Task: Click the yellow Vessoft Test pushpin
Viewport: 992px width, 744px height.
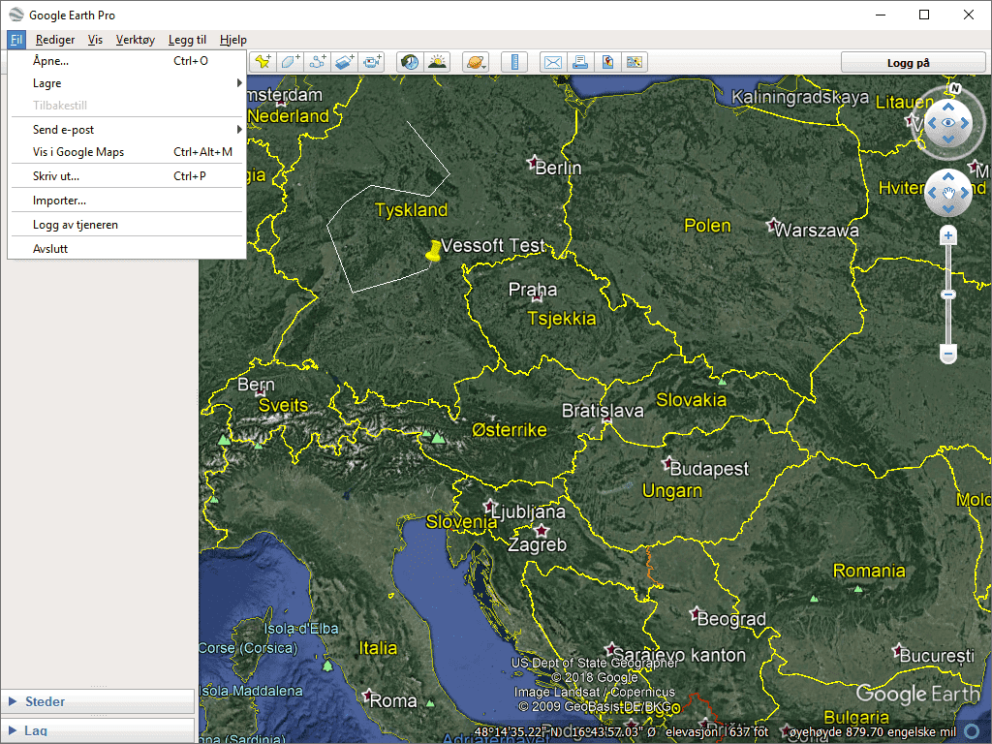Action: coord(433,251)
